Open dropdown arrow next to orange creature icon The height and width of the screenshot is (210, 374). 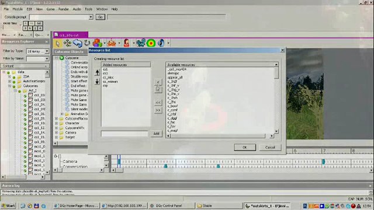[x=119, y=43]
